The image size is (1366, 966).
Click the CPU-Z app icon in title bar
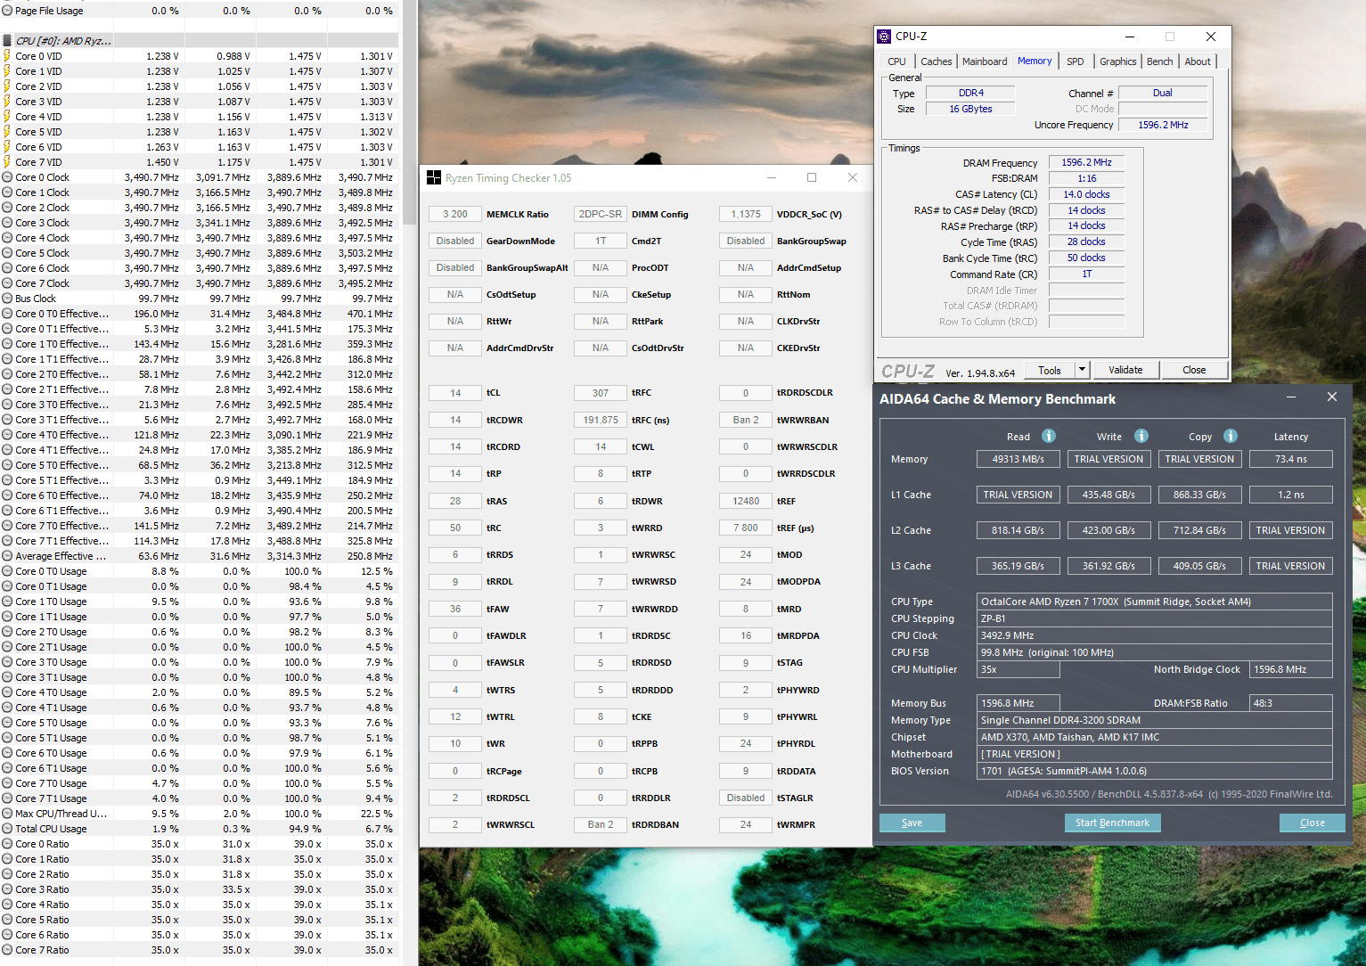[x=884, y=37]
